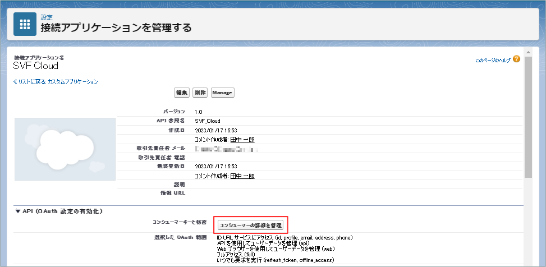Click the SVF Cloud application name

[35, 66]
